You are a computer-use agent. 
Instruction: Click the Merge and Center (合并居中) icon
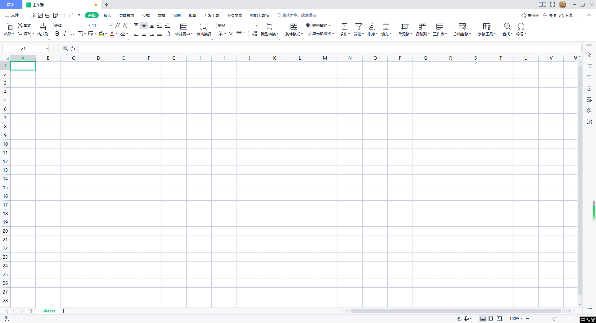click(184, 26)
